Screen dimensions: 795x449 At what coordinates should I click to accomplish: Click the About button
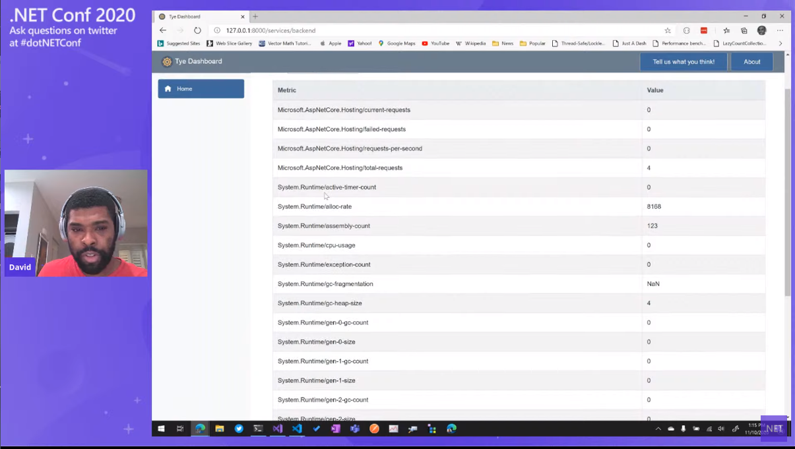click(752, 62)
